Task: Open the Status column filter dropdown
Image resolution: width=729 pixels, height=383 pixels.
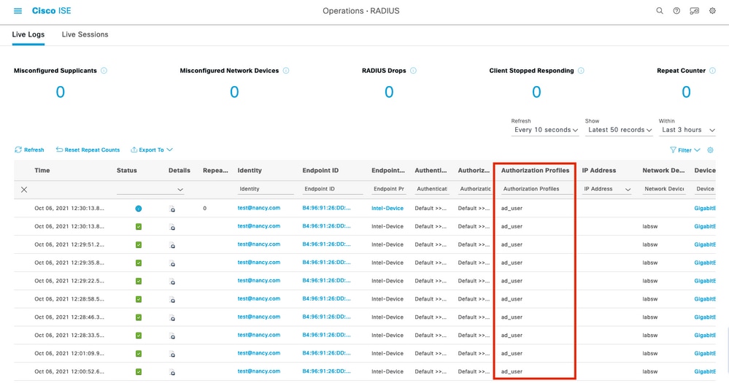Action: [x=150, y=189]
